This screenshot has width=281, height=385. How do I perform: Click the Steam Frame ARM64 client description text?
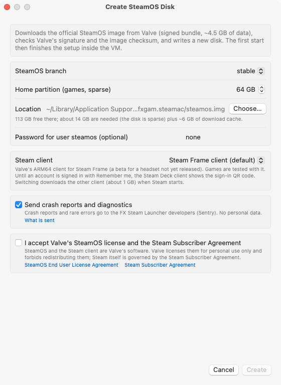click(x=140, y=176)
